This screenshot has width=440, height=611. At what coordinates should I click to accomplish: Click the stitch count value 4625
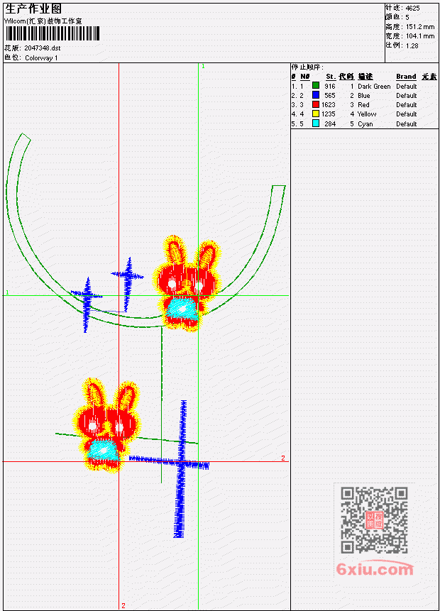[x=413, y=8]
